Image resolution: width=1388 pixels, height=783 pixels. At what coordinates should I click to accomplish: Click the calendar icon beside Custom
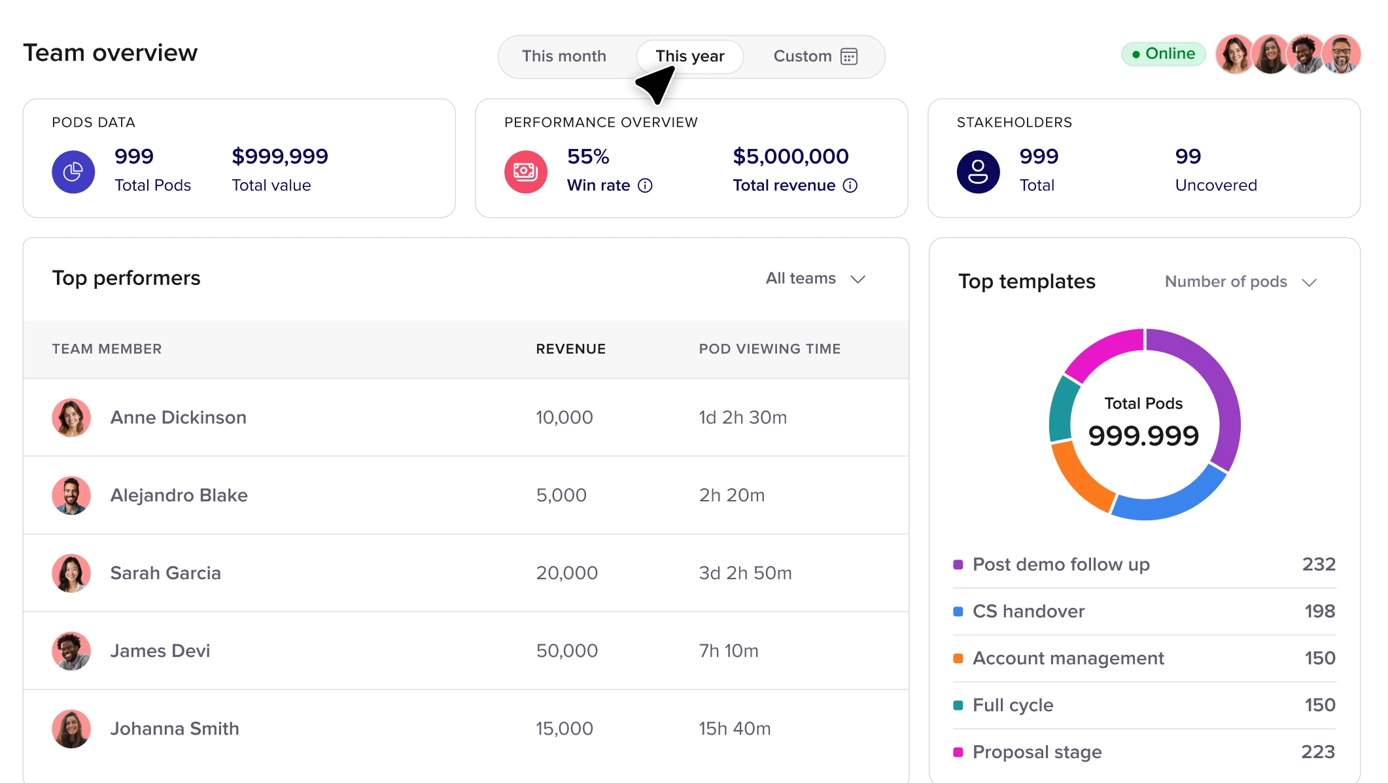coord(848,57)
